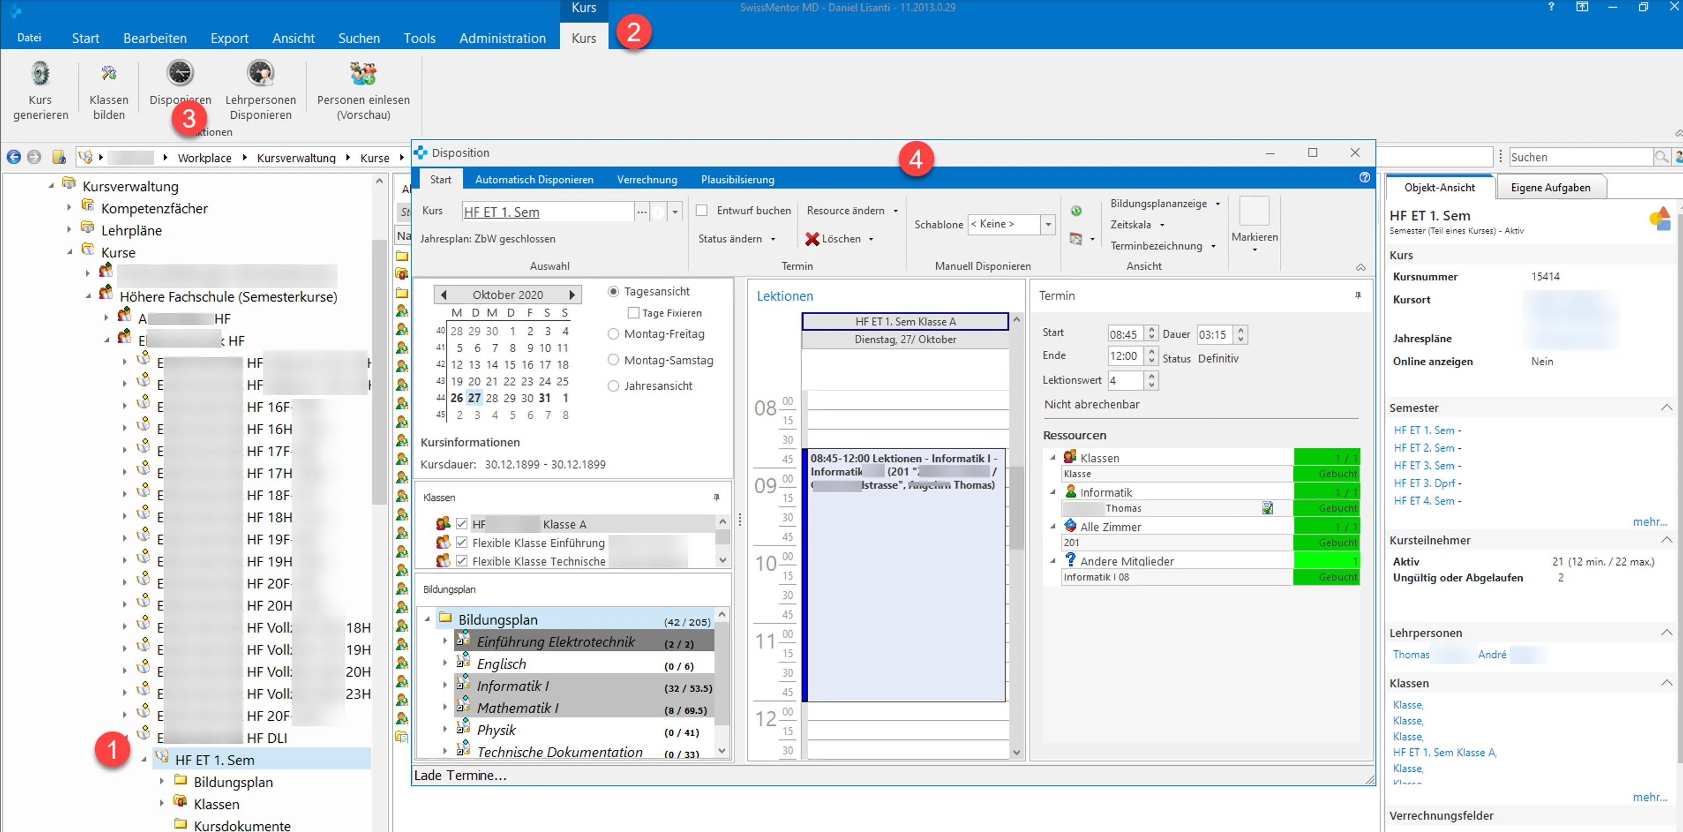Click the Kurs generieren gear icon
This screenshot has height=832, width=1683.
[x=40, y=74]
